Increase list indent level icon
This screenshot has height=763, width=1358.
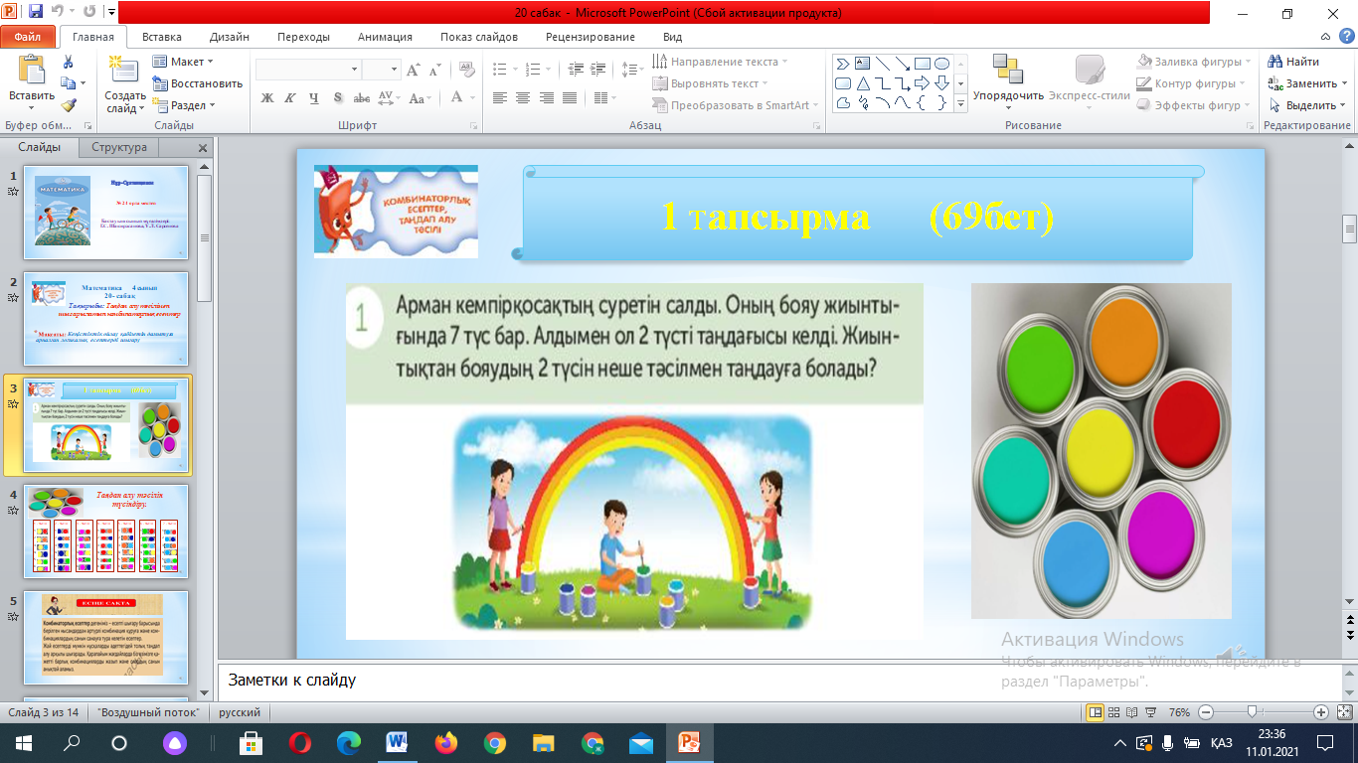[599, 70]
